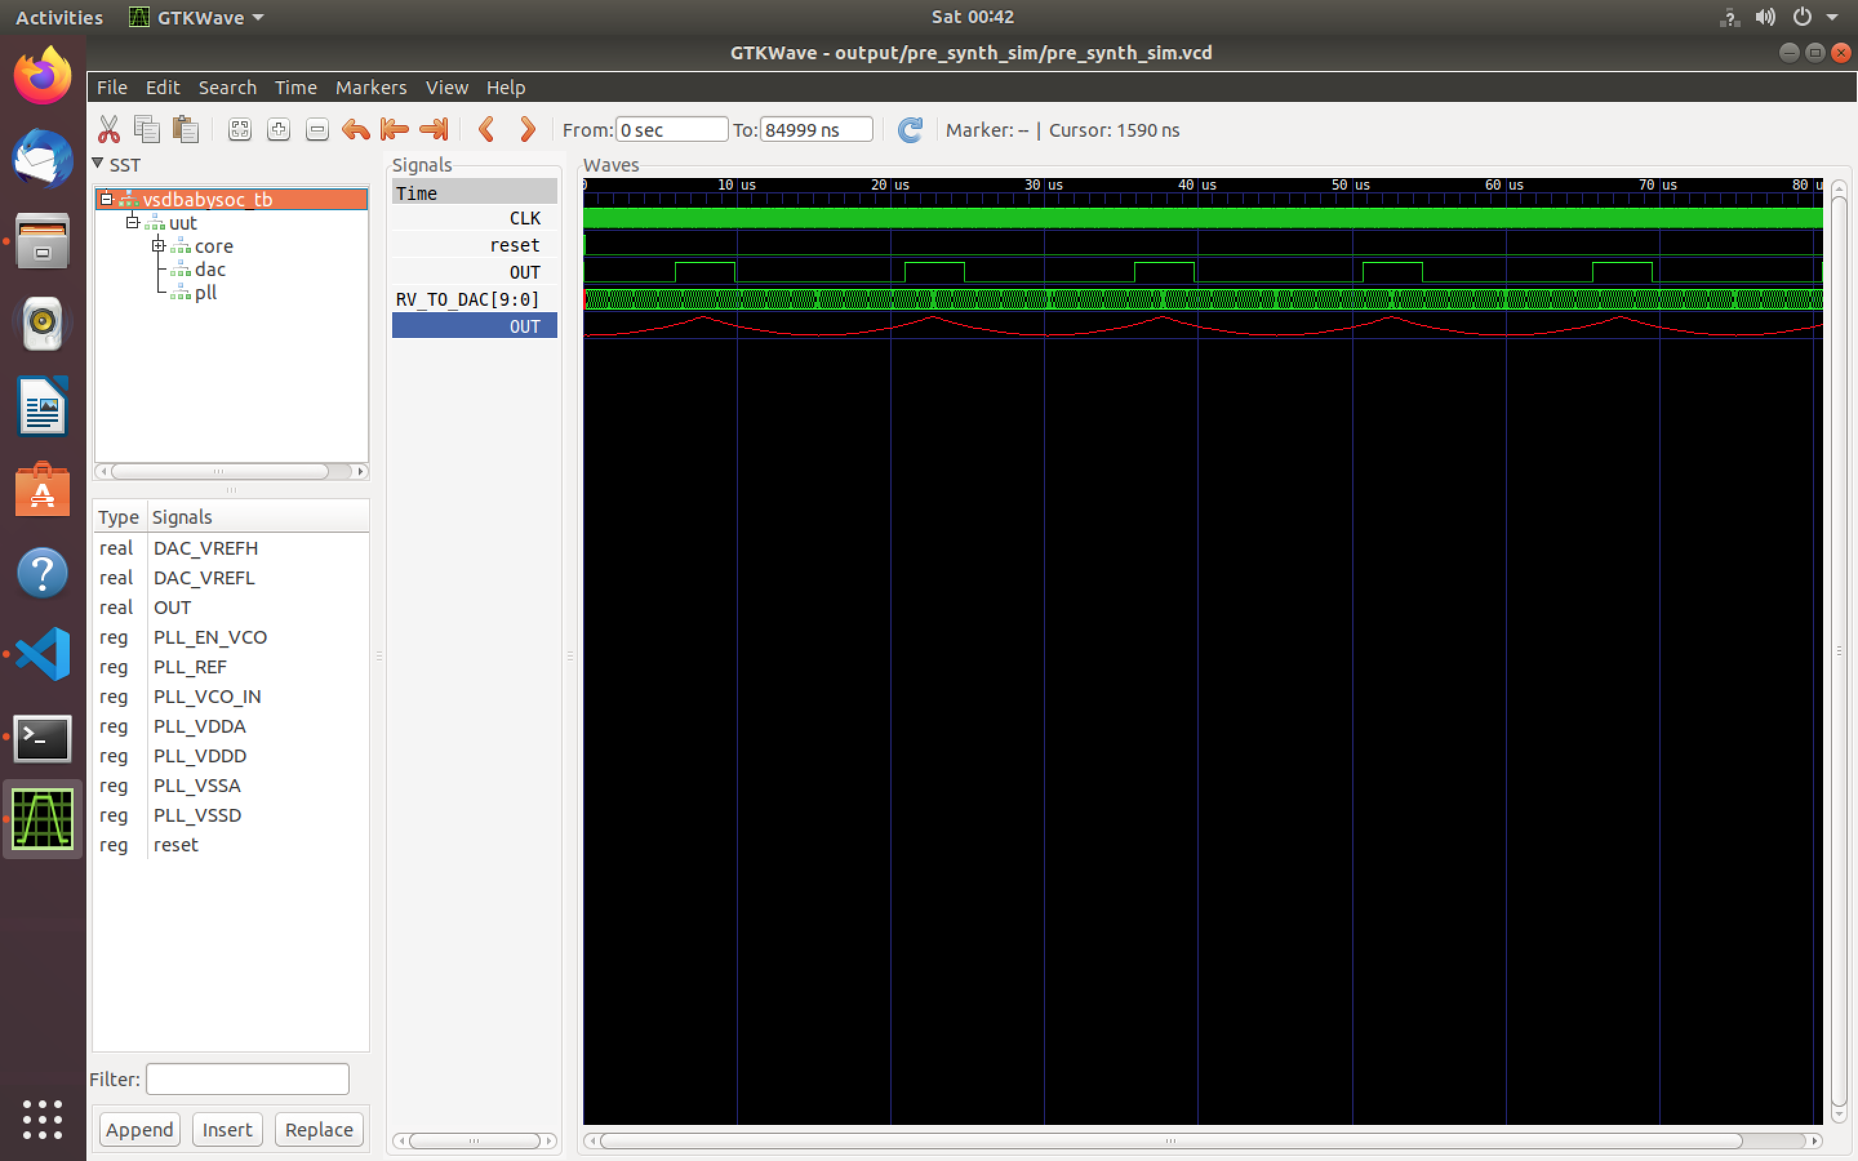The image size is (1858, 1161).
Task: Click the Reload waveform icon
Action: 910,130
